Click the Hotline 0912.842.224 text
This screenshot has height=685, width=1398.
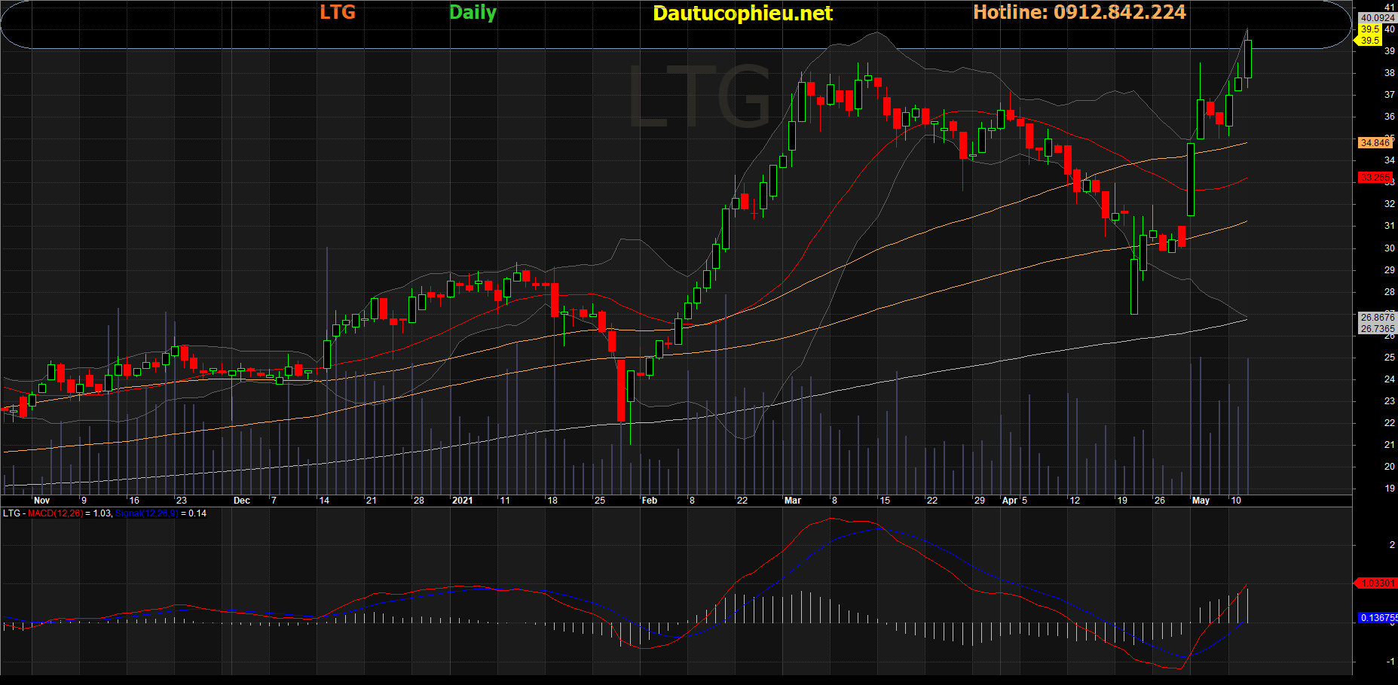[x=1079, y=12]
